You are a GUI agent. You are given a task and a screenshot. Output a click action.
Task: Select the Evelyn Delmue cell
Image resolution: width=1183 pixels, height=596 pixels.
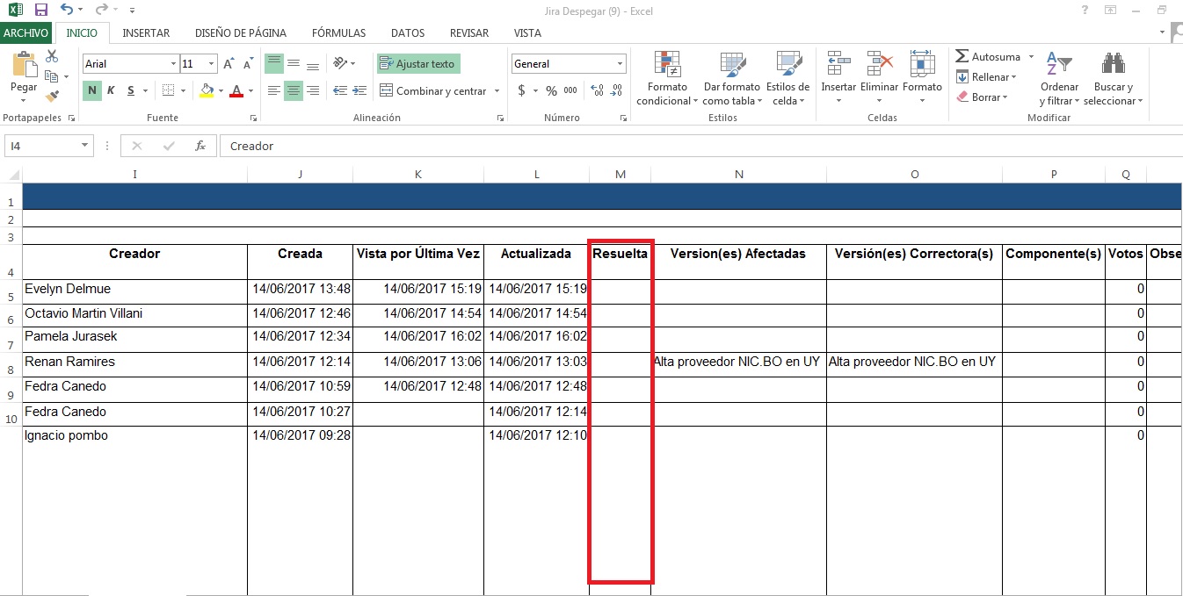point(134,292)
